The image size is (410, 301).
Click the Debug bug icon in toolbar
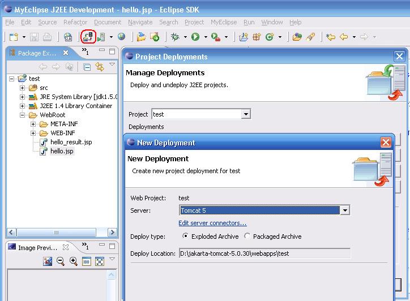pos(176,37)
